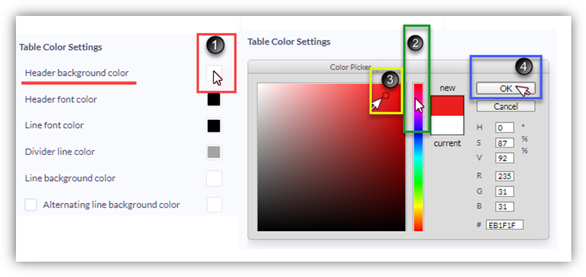Viewport: 586px width, 277px height.
Task: Click the rainbow hue slider bar
Action: [x=418, y=157]
